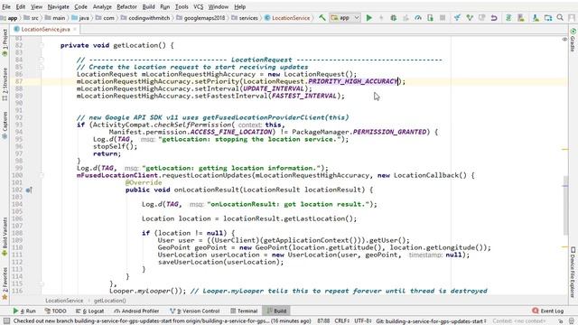The image size is (578, 325).
Task: Click the services breadcrumb in navigation bar
Action: [x=245, y=18]
